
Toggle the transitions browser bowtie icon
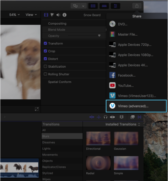pos(139,117)
